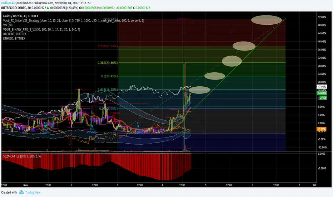The width and height of the screenshot is (333, 197).
Task: Select the ellipse drawing on the 0.5 line
Action: 214,76
